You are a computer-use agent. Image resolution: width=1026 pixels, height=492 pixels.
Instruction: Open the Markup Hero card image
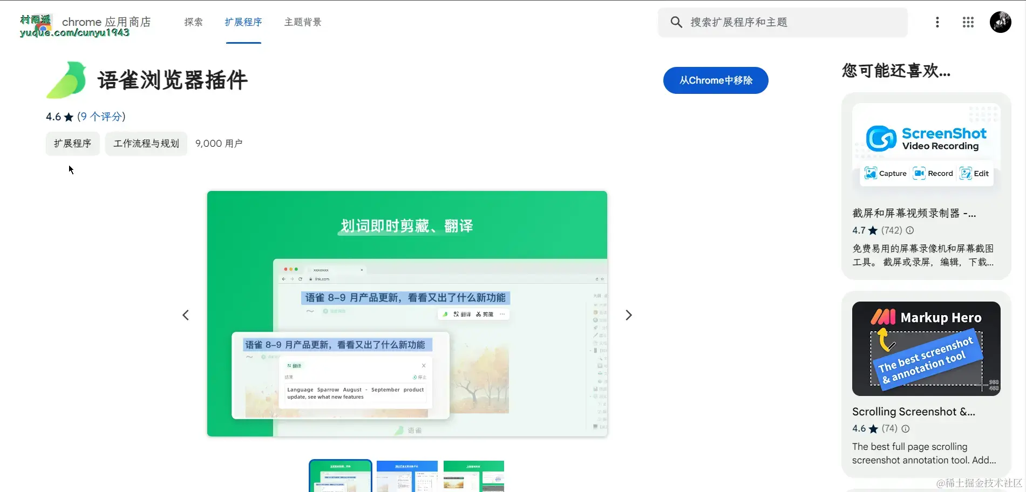click(x=926, y=348)
